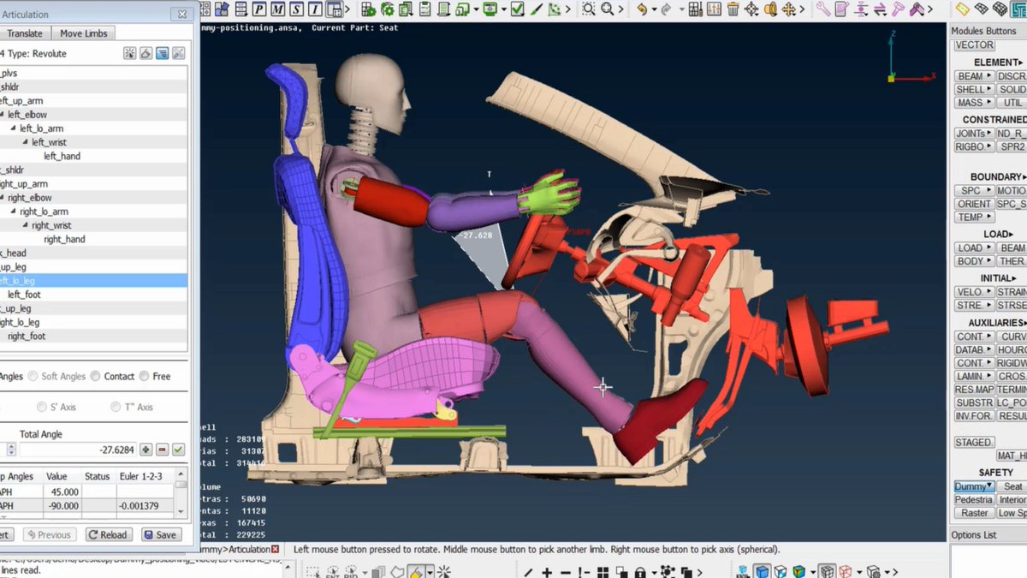Click the second icon beside Type: Revolute
This screenshot has height=578, width=1027.
[x=145, y=53]
